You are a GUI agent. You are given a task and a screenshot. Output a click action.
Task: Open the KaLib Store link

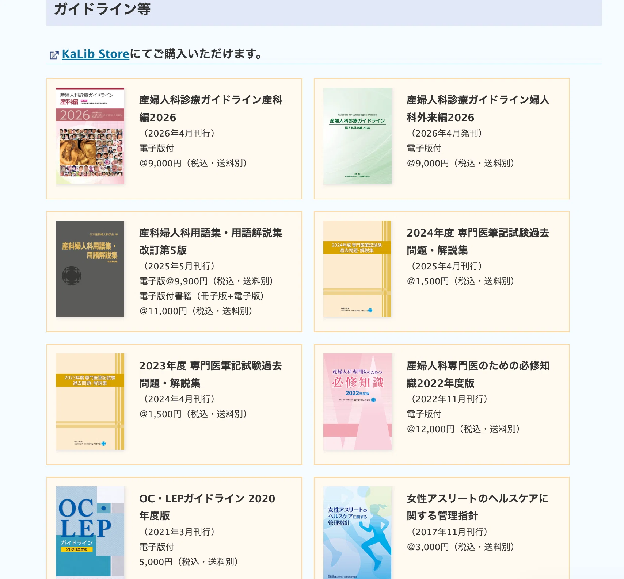click(x=95, y=54)
